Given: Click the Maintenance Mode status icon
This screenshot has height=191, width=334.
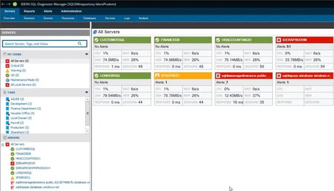Looking at the screenshot, I should pyautogui.click(x=7, y=80).
